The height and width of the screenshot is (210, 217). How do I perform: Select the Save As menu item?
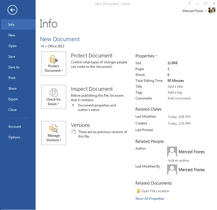(x=14, y=67)
